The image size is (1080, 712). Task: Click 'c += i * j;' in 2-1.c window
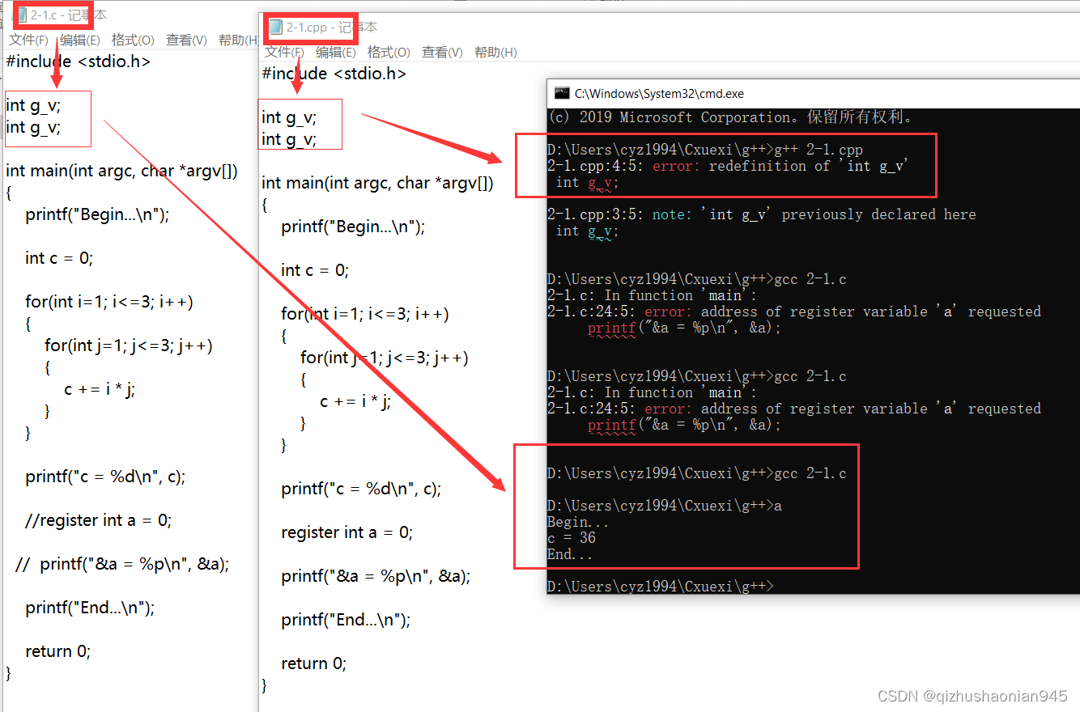(x=100, y=389)
